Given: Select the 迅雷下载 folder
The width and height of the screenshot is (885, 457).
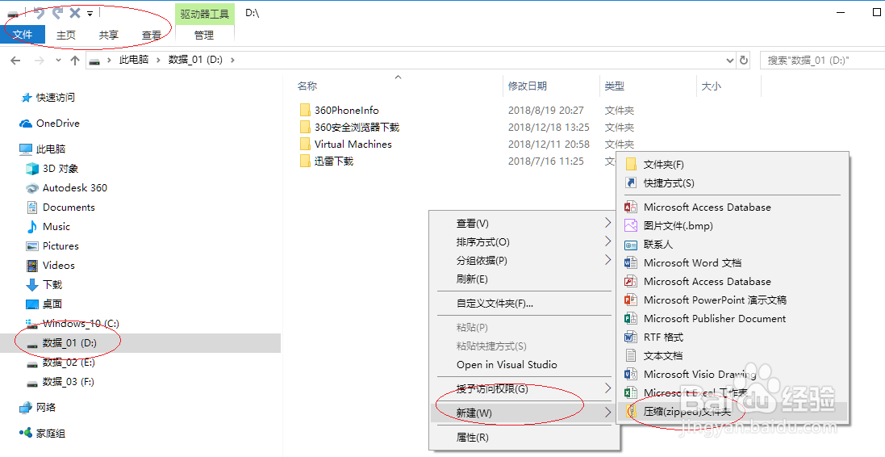Looking at the screenshot, I should [x=333, y=161].
